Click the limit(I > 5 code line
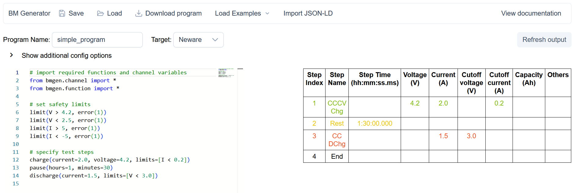This screenshot has width=574, height=193. [x=65, y=128]
